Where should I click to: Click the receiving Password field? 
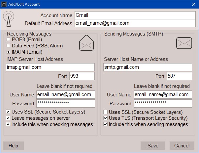[x=66, y=103]
